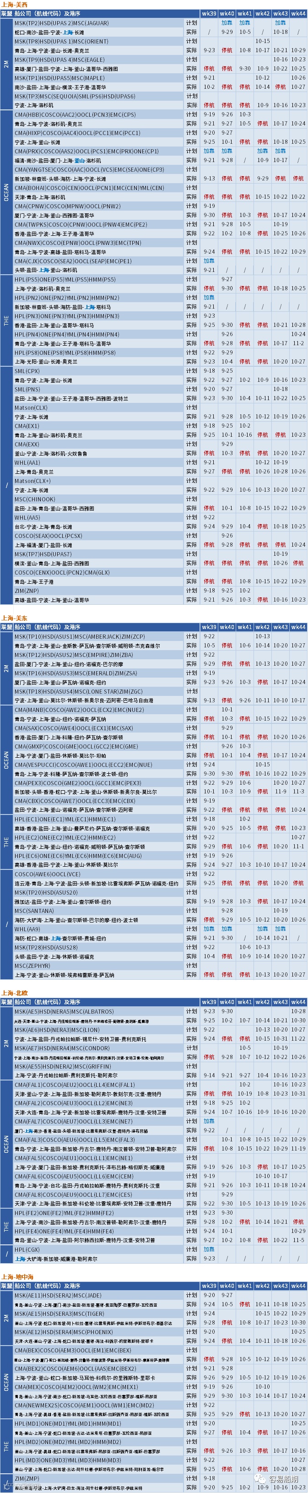This screenshot has height=1493, width=308.
Task: Click the OCEAN alliance cell in 上海-美东 table
Action: click(6, 760)
